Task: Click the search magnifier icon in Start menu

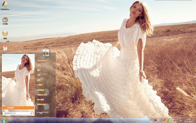Action: click(31, 113)
